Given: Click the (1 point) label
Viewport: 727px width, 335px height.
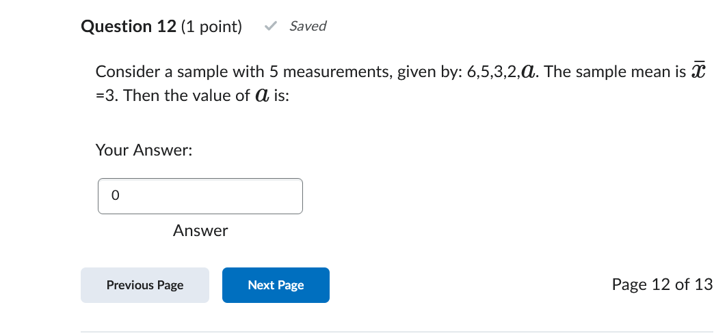Looking at the screenshot, I should (211, 27).
